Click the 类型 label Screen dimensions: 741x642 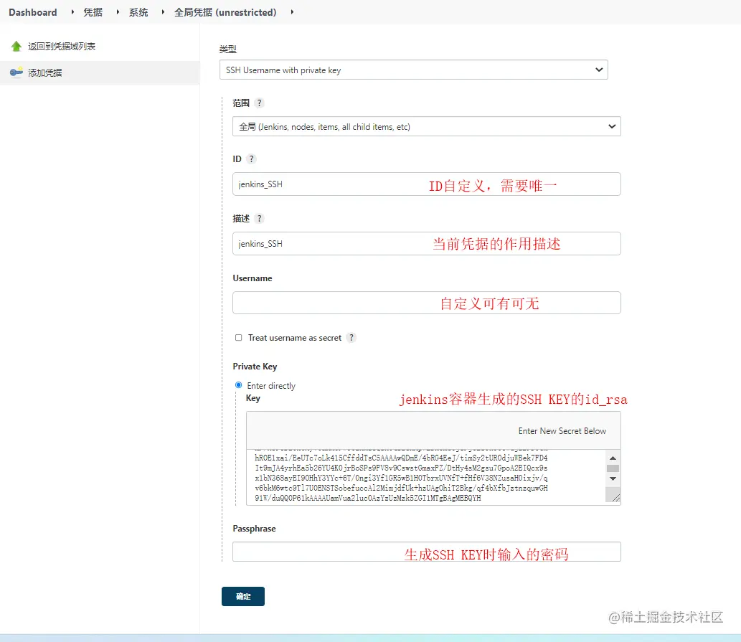(228, 49)
